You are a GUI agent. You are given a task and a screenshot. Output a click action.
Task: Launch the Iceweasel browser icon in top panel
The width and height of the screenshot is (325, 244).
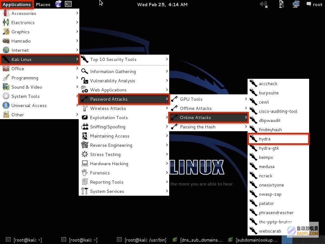point(58,4)
